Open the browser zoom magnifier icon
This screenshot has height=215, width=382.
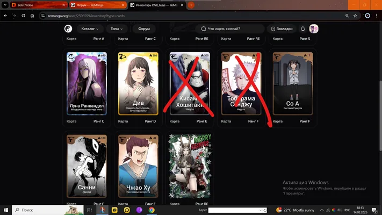click(x=347, y=16)
